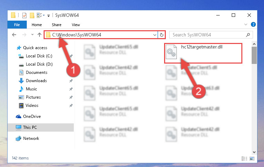Image resolution: width=264 pixels, height=167 pixels.
Task: Switch to details view in the status bar
Action: pos(244,158)
